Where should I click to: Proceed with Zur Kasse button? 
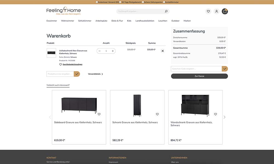point(199,76)
